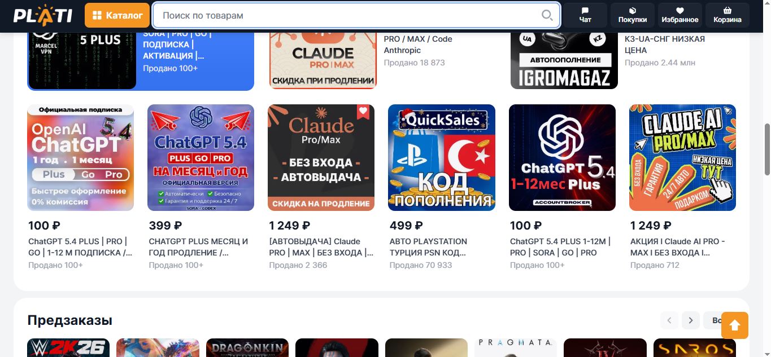Open the Корзина cart
The height and width of the screenshot is (357, 771).
click(728, 15)
